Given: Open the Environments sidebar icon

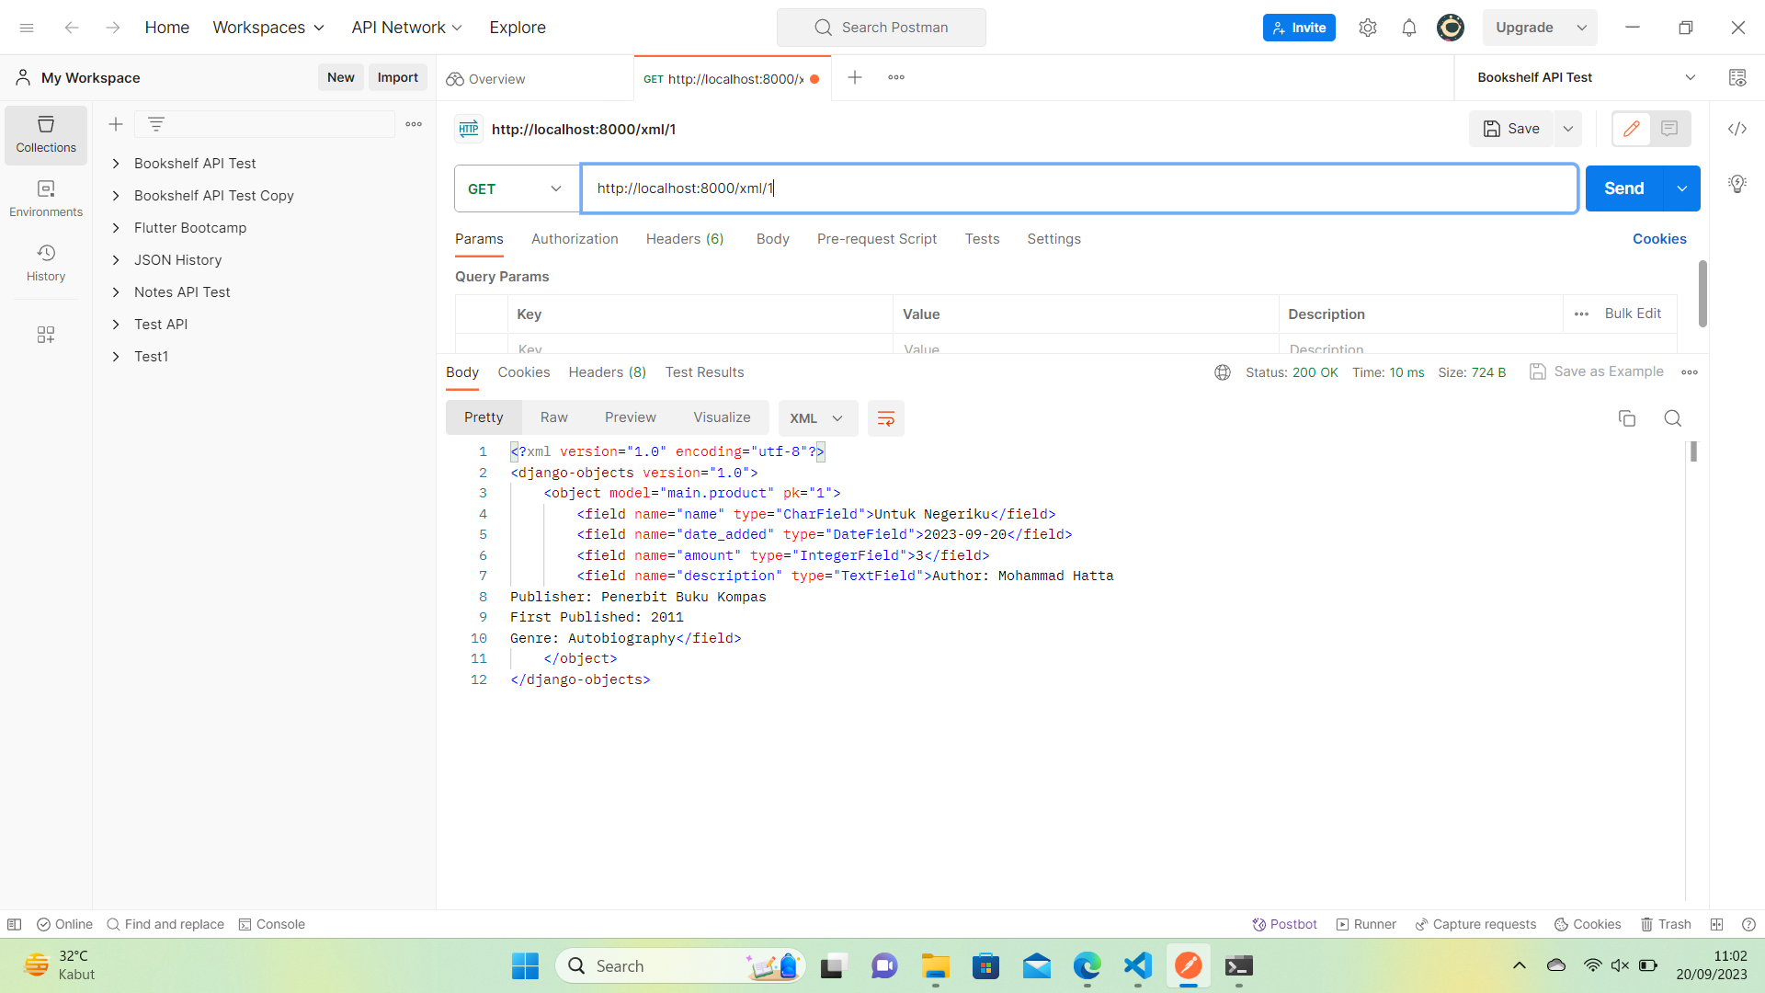Looking at the screenshot, I should pyautogui.click(x=45, y=196).
